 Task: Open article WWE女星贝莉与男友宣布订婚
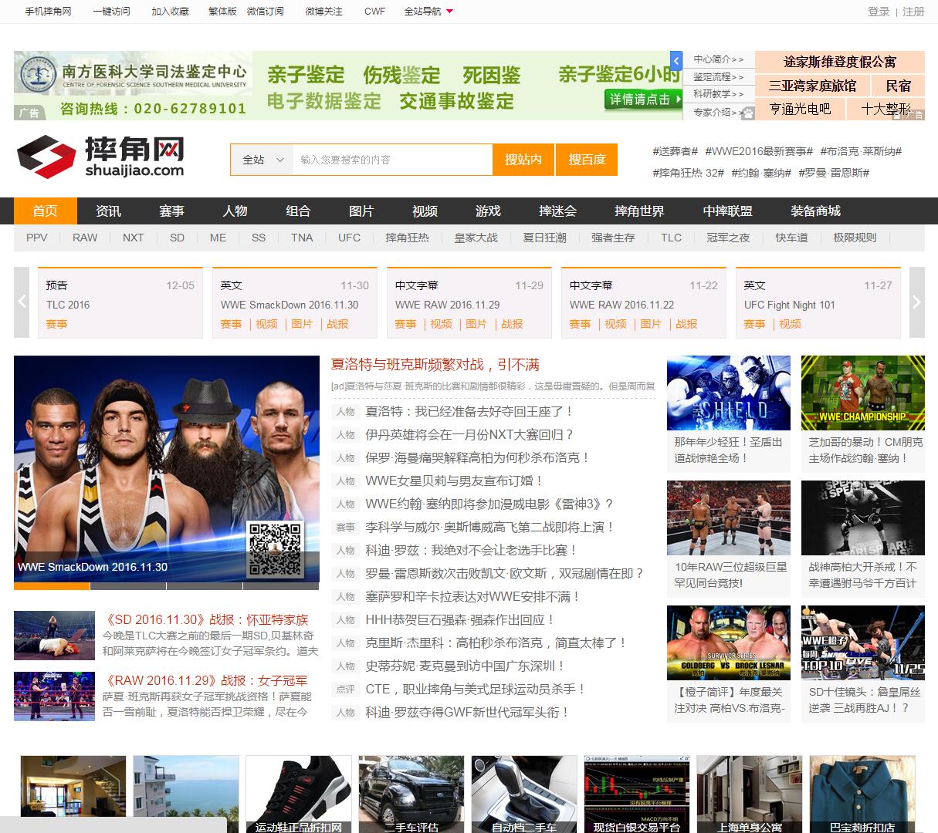pyautogui.click(x=455, y=481)
